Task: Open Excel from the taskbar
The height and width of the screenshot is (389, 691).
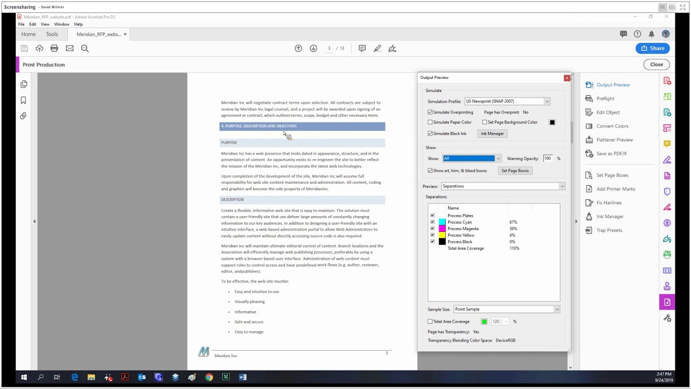Action: tap(226, 377)
